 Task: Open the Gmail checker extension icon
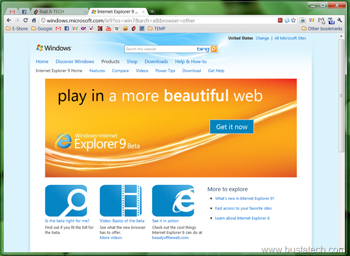click(321, 20)
